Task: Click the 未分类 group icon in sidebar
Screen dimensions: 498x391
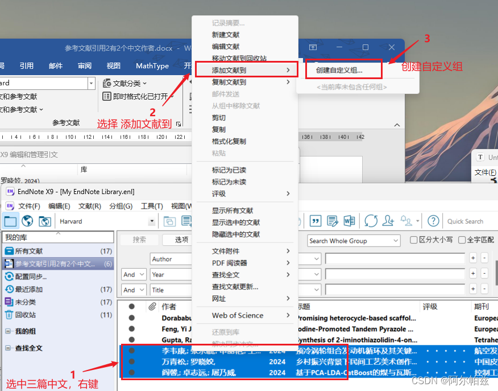Action: click(9, 302)
